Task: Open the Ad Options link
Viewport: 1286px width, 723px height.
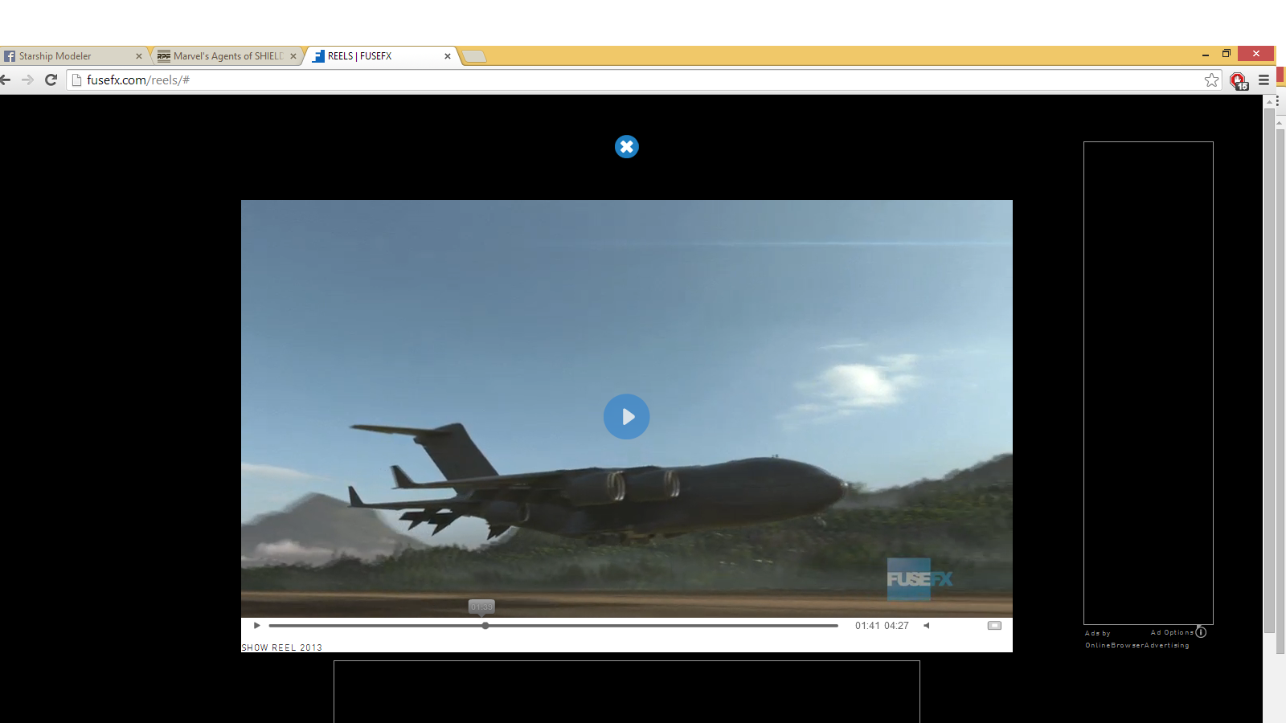Action: tap(1172, 633)
